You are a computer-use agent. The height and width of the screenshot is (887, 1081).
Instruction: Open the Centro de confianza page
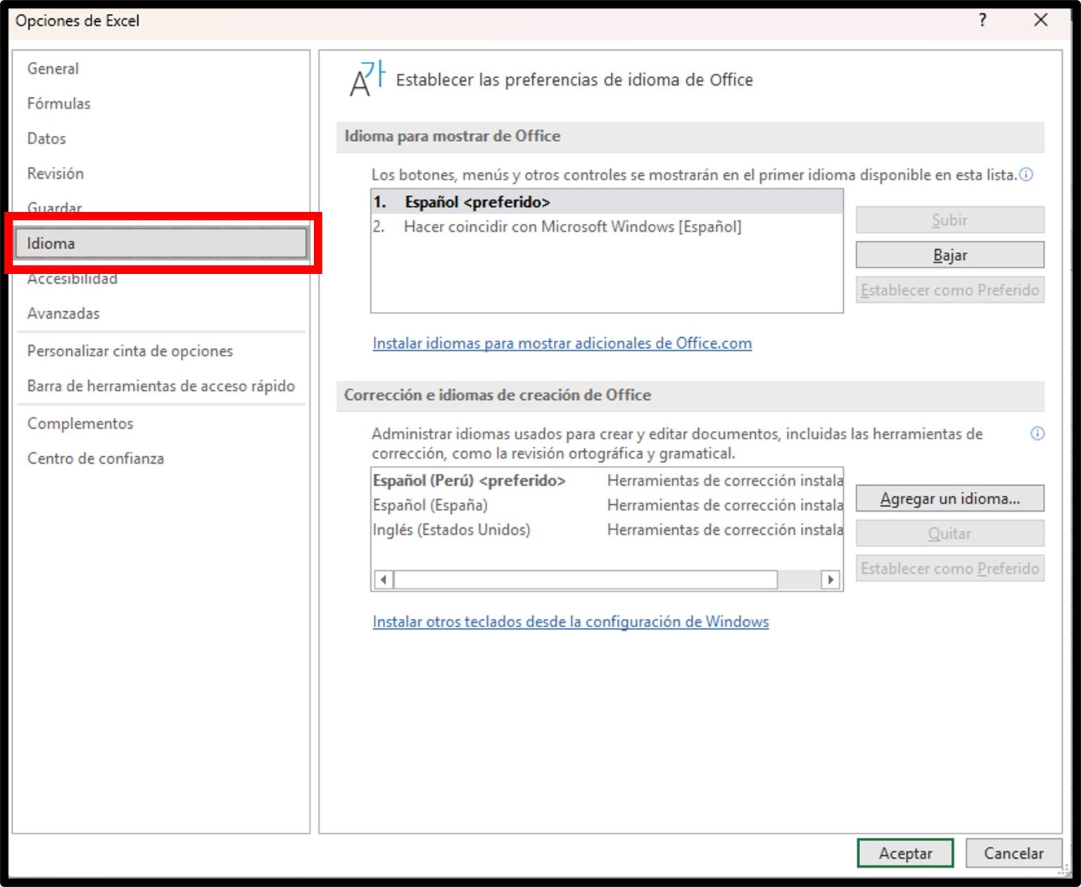click(x=95, y=458)
